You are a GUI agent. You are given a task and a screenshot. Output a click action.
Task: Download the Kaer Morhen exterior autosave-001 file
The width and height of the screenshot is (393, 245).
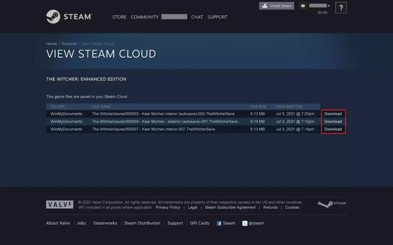coord(333,121)
